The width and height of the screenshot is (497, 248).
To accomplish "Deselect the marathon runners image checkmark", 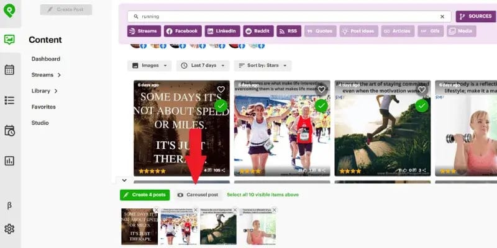I will click(x=321, y=106).
